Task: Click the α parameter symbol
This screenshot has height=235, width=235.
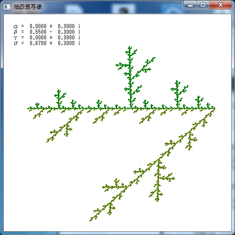Action: 16,26
